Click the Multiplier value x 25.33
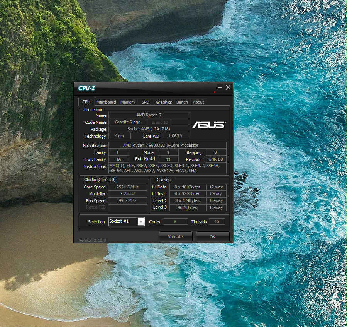347x327 pixels. coord(128,193)
